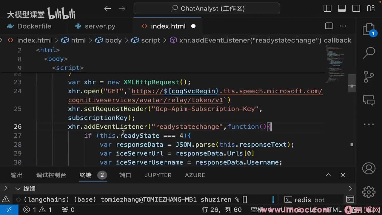Click the warning count in status bar
Screen dimensions: 382x215
coord(46,210)
